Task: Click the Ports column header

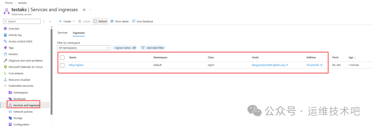Action: tap(335, 57)
